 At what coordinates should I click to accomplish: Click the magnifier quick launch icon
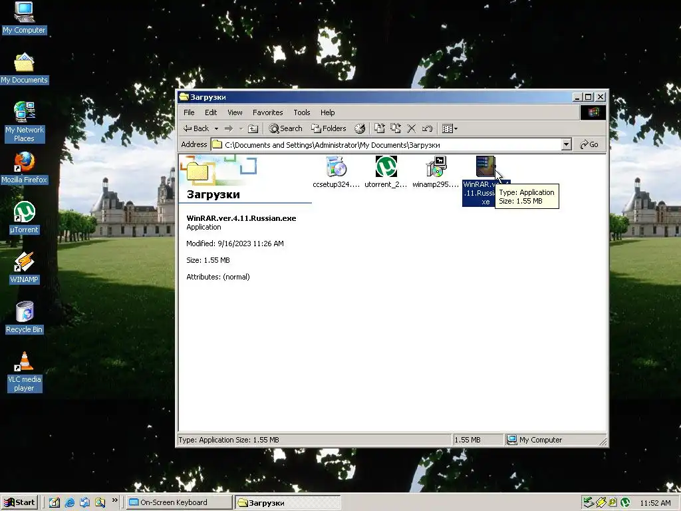tap(100, 502)
